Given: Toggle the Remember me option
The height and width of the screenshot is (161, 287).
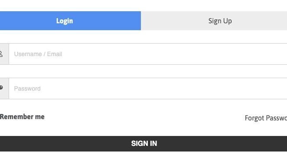Looking at the screenshot, I should [22, 117].
